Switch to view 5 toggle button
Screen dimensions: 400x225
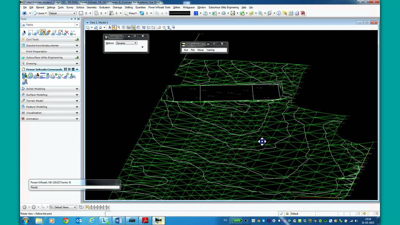pos(99,207)
